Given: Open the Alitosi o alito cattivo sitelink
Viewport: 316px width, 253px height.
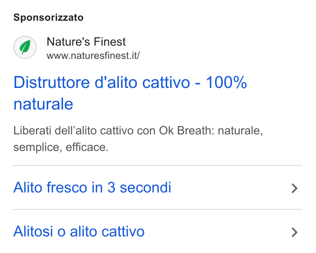Looking at the screenshot, I should [x=79, y=231].
